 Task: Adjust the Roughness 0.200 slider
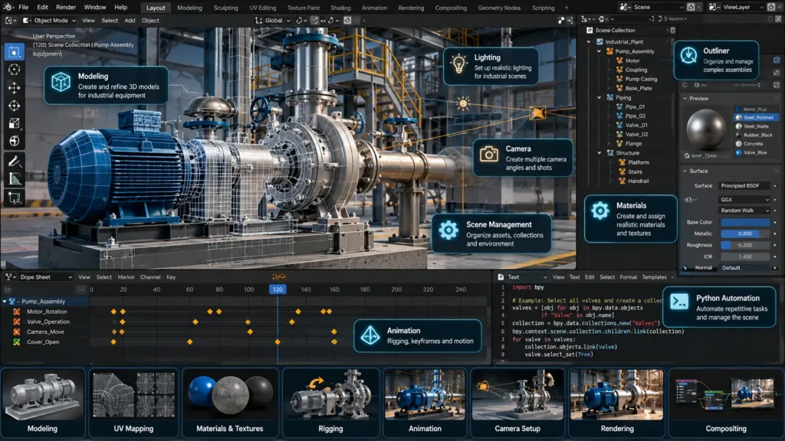[745, 245]
